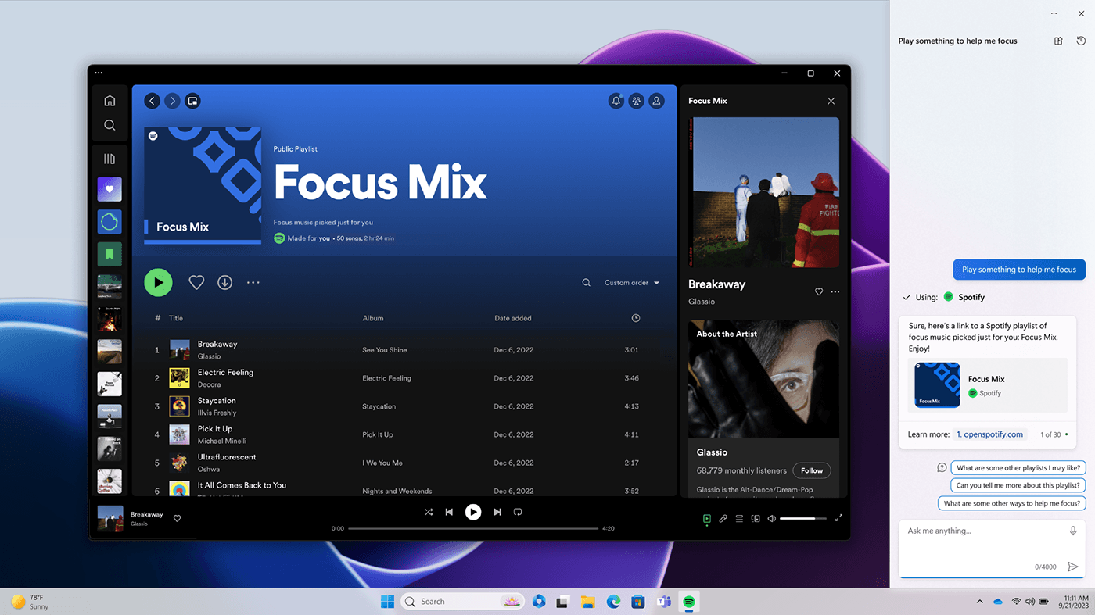Open Windows Start from the taskbar
1095x615 pixels.
click(387, 601)
